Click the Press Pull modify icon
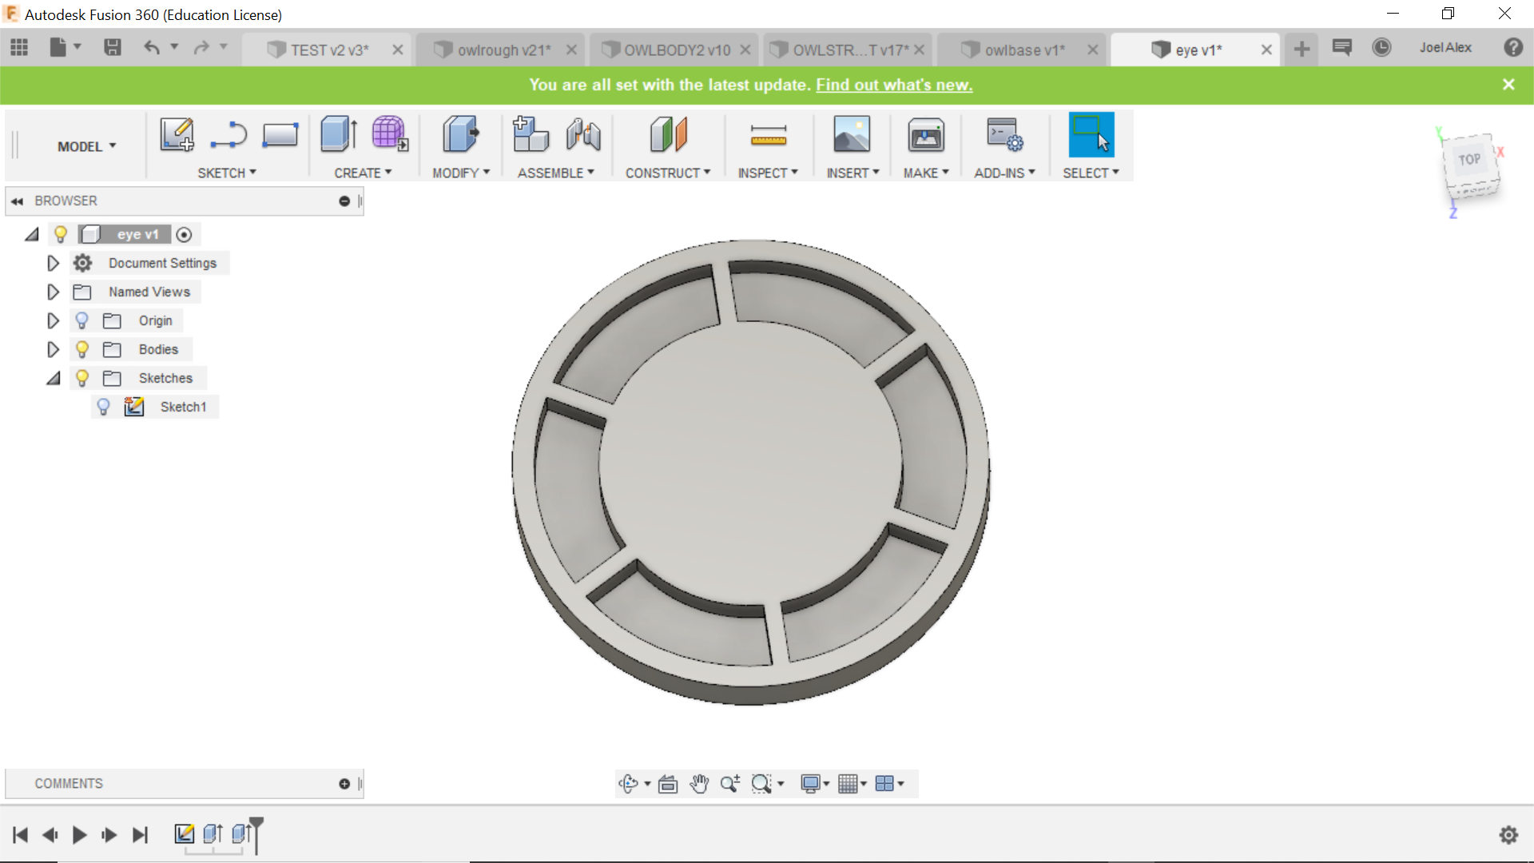Viewport: 1534px width, 863px height. pos(460,134)
